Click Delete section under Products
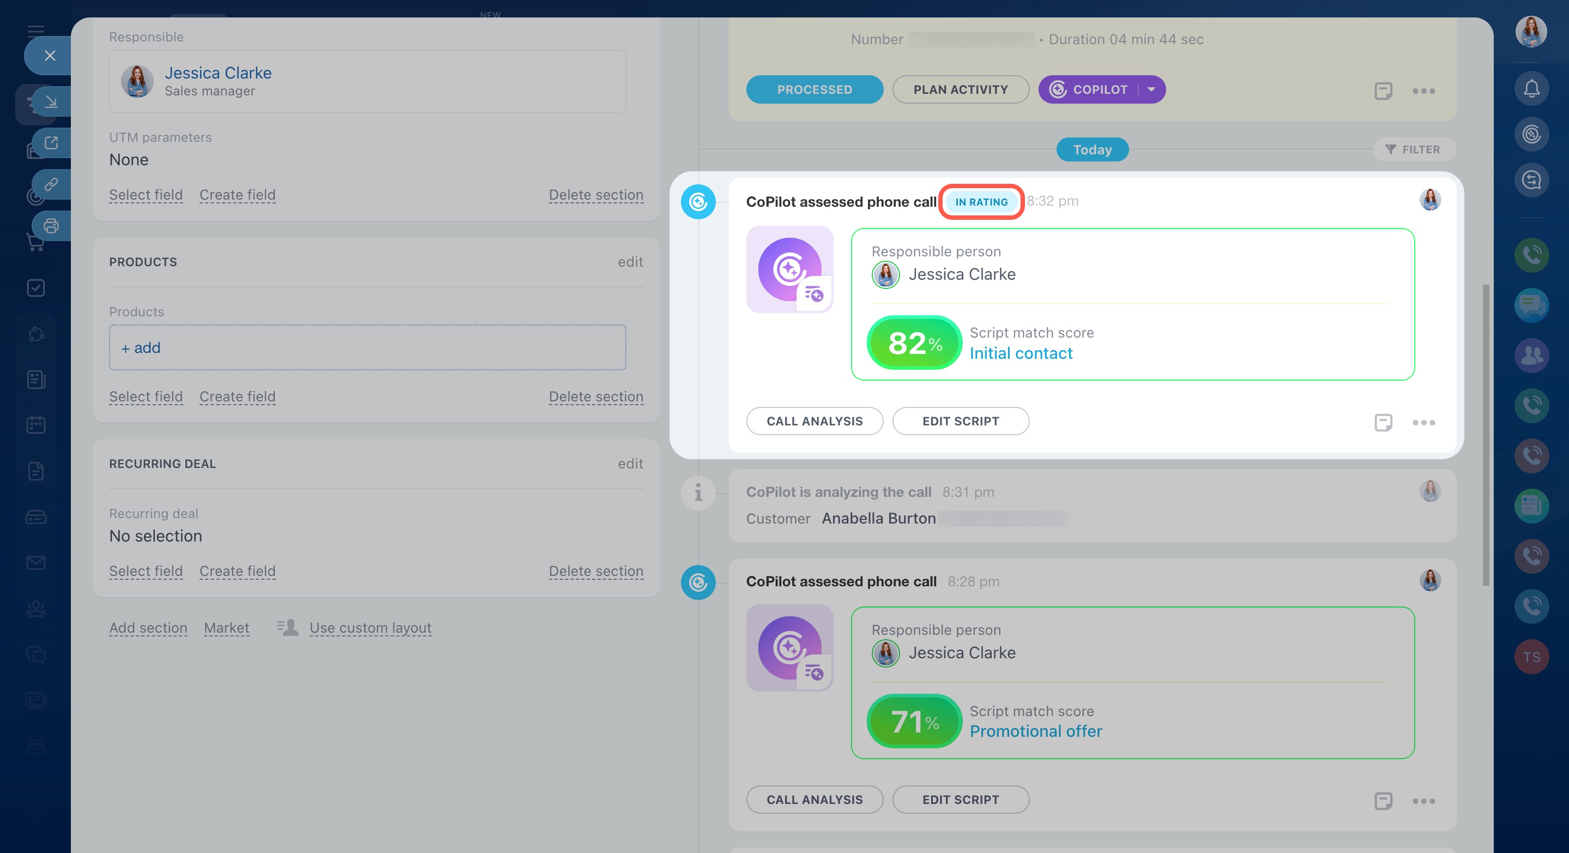 click(595, 397)
